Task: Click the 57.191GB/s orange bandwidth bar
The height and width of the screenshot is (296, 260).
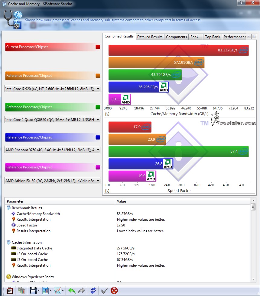Action: [x=157, y=63]
